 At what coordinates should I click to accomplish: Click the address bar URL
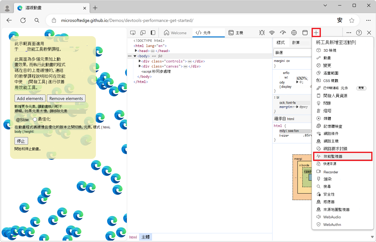[x=127, y=20]
